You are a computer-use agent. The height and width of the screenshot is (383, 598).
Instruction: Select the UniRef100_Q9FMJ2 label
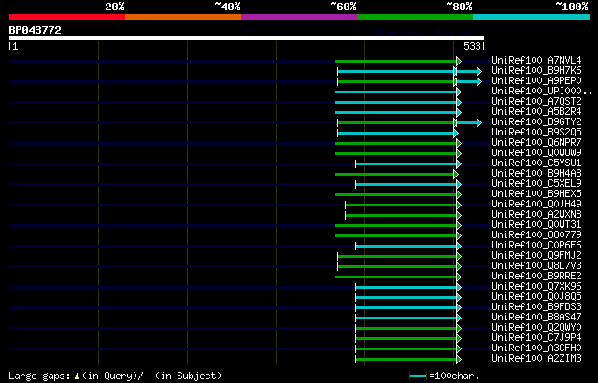coord(536,256)
